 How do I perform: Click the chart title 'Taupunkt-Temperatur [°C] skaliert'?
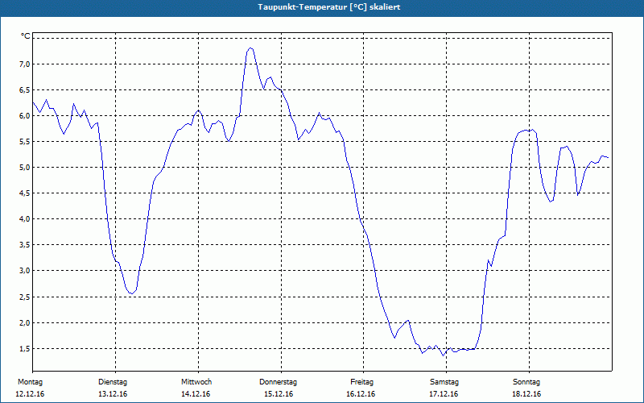click(329, 7)
